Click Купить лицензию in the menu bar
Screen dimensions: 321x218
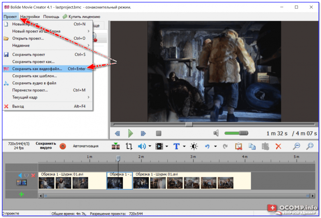[81, 16]
